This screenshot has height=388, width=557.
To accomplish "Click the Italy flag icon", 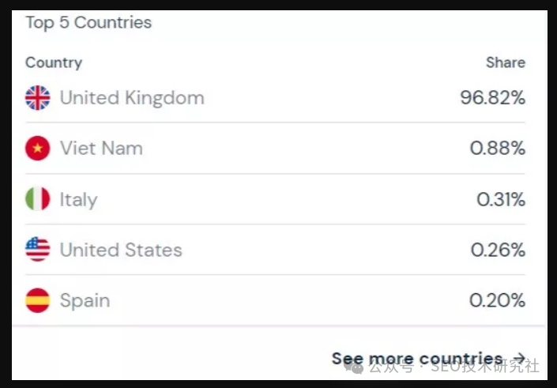I will tap(37, 199).
